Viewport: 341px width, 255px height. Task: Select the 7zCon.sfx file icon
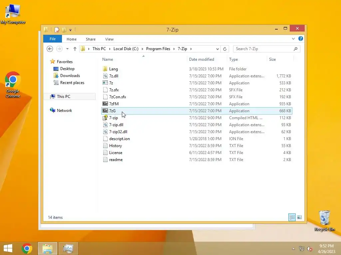point(105,97)
